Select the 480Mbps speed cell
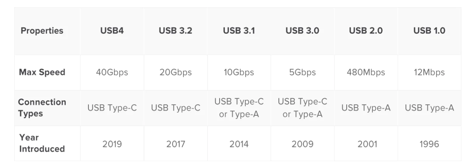 click(x=366, y=73)
